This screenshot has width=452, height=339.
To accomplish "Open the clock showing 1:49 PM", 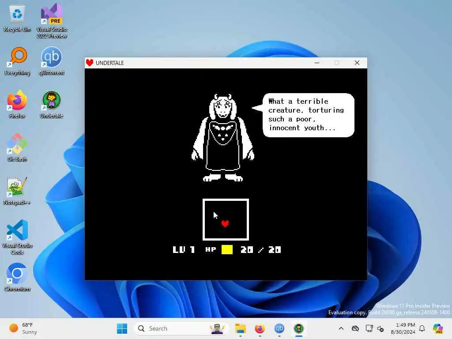I will click(403, 328).
